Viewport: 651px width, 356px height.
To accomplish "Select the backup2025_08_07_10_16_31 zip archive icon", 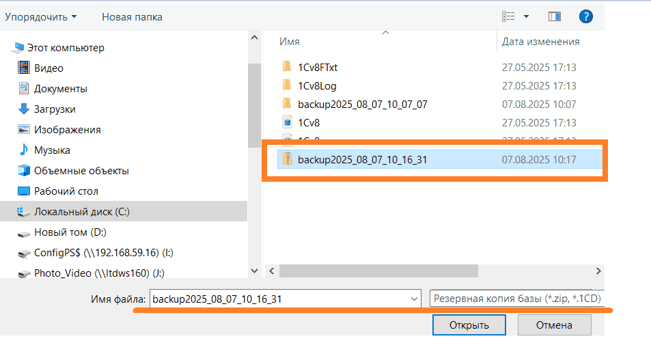I will point(288,160).
